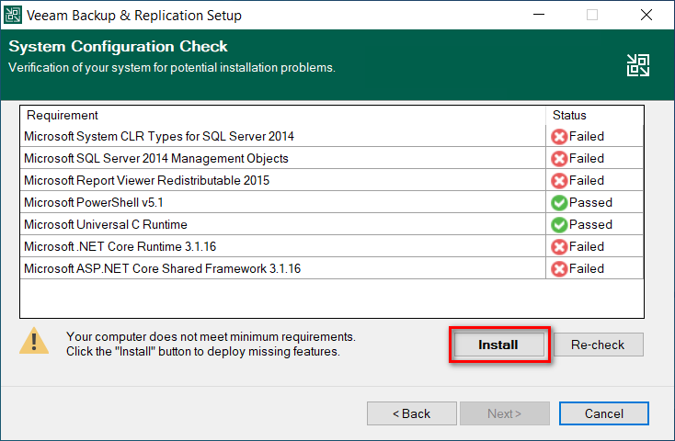The height and width of the screenshot is (441, 675).
Task: Click failed icon for .NET Core Runtime
Action: (559, 247)
